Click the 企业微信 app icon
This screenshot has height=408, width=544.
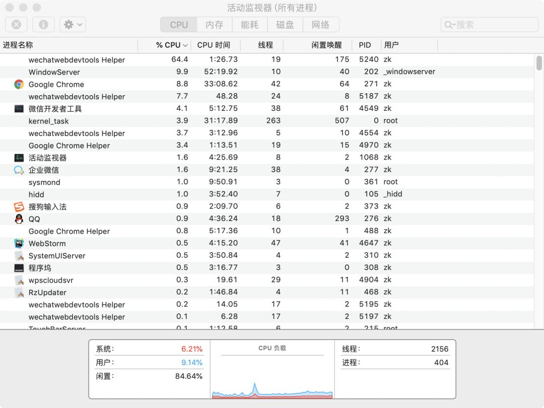[x=19, y=170]
